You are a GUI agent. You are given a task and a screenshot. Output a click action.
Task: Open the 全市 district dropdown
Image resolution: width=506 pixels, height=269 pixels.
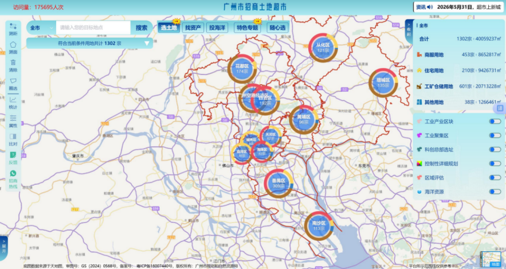pyautogui.click(x=41, y=28)
